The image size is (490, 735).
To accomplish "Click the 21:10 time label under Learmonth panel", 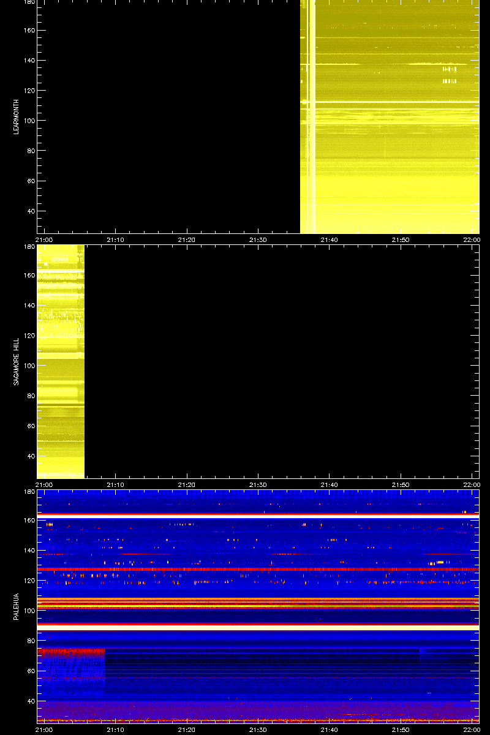I will (116, 240).
